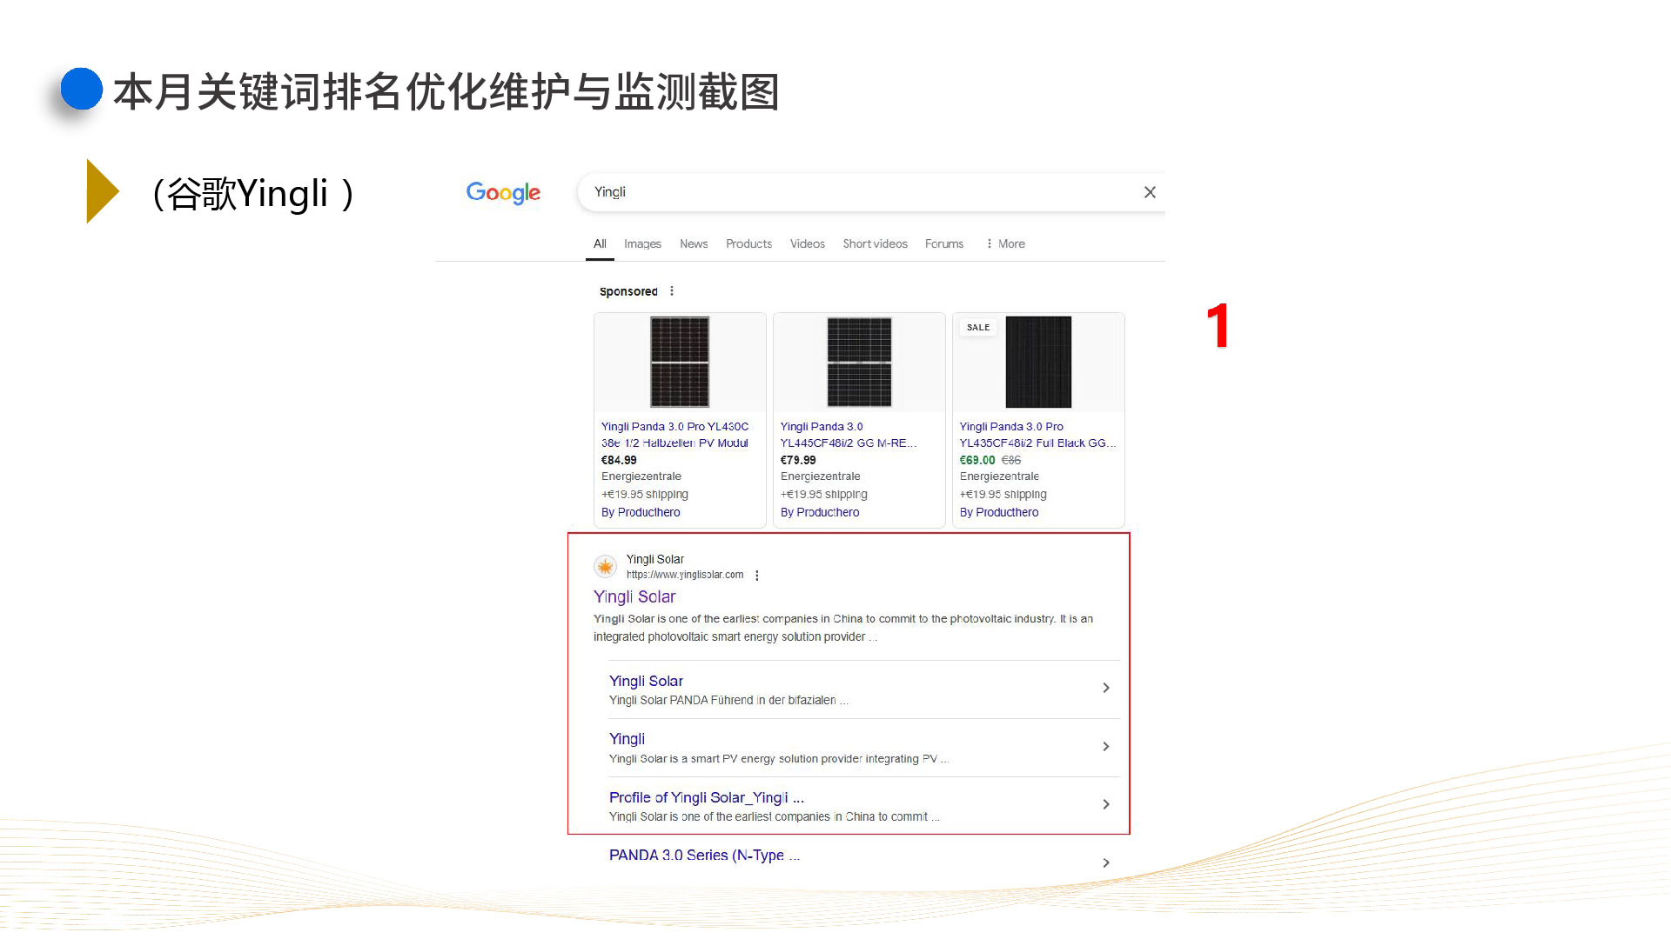Clear the search box with the X icon
Screen dimensions: 1671x939
(1150, 192)
